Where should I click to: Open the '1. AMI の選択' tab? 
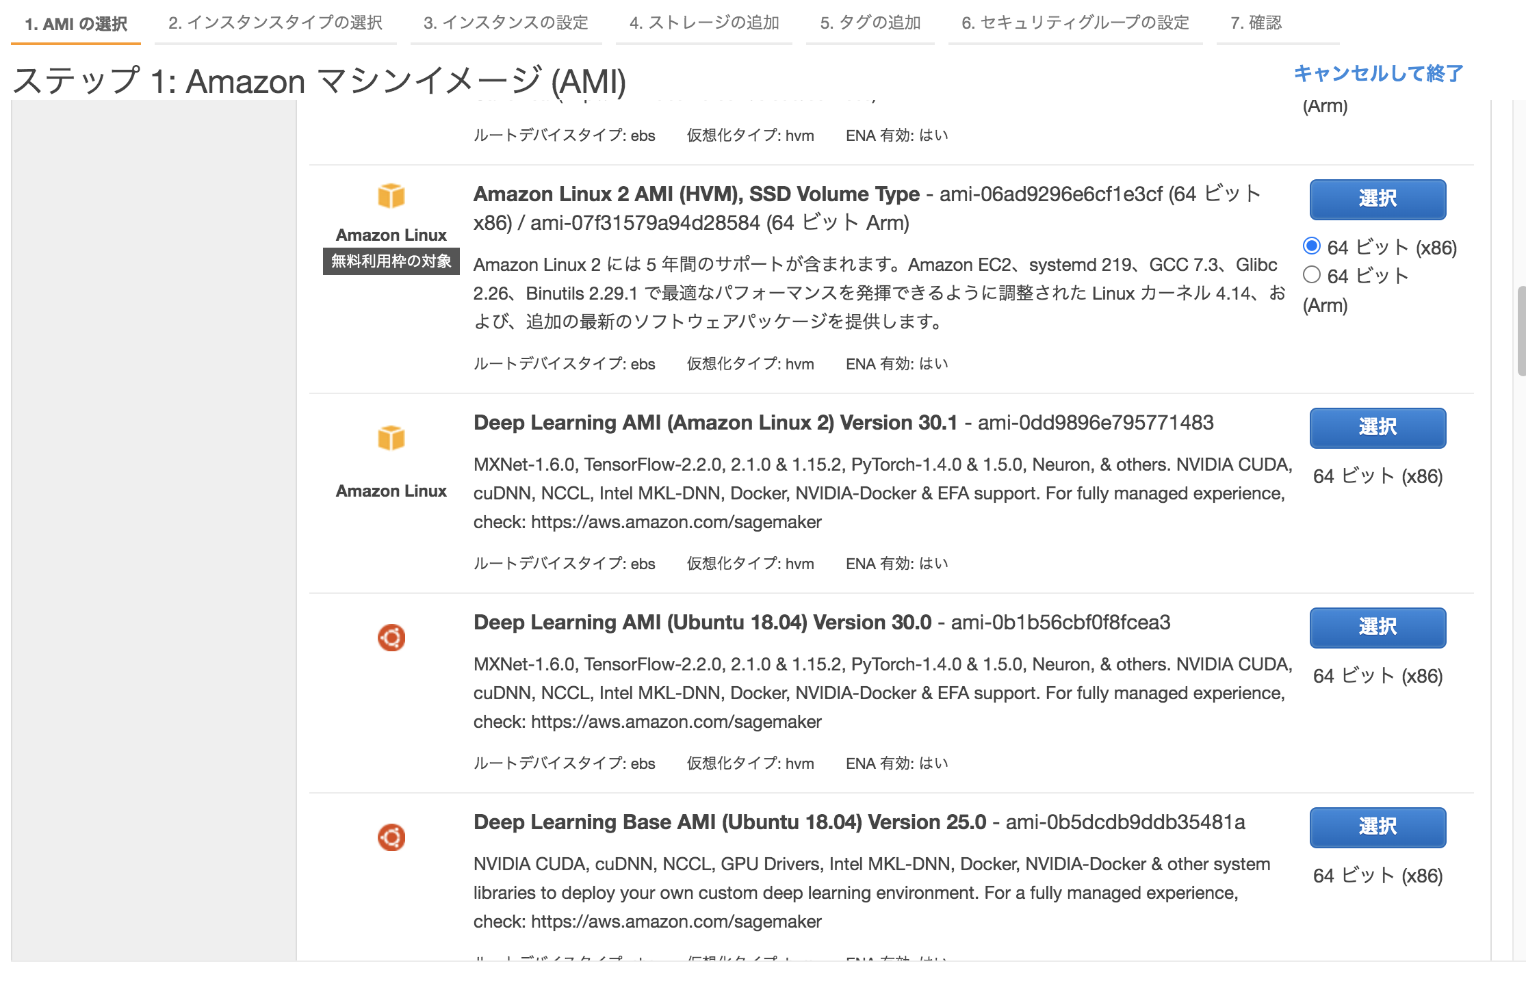click(x=76, y=24)
